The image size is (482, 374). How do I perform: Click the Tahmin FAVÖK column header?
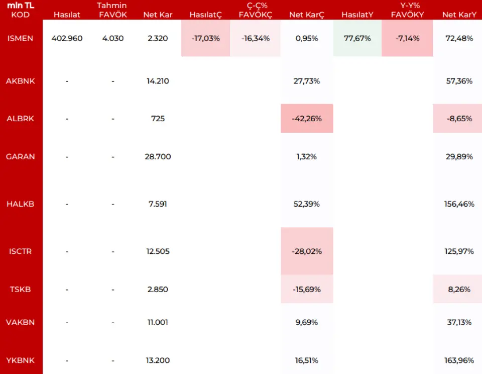(112, 10)
